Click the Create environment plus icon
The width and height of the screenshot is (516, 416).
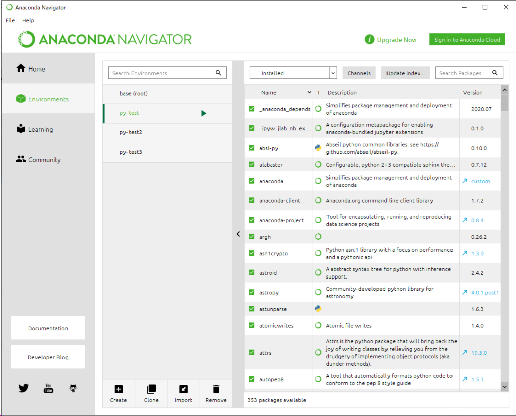point(118,389)
